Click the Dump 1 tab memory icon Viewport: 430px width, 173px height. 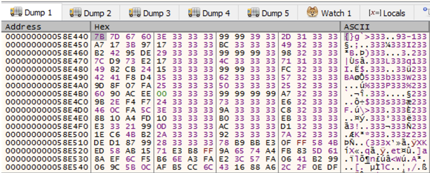pos(16,13)
